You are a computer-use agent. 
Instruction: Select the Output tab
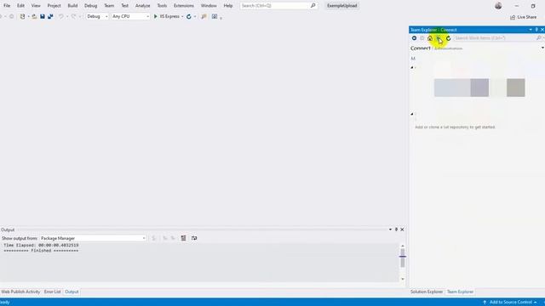coord(72,292)
